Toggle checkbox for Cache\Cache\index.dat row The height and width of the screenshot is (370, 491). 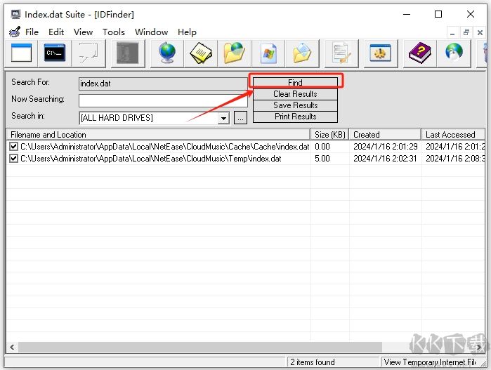pyautogui.click(x=13, y=146)
